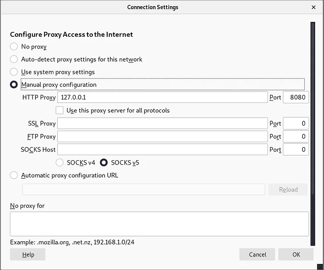Click the FTP Proxy label
This screenshot has height=270, width=324.
tap(41, 137)
